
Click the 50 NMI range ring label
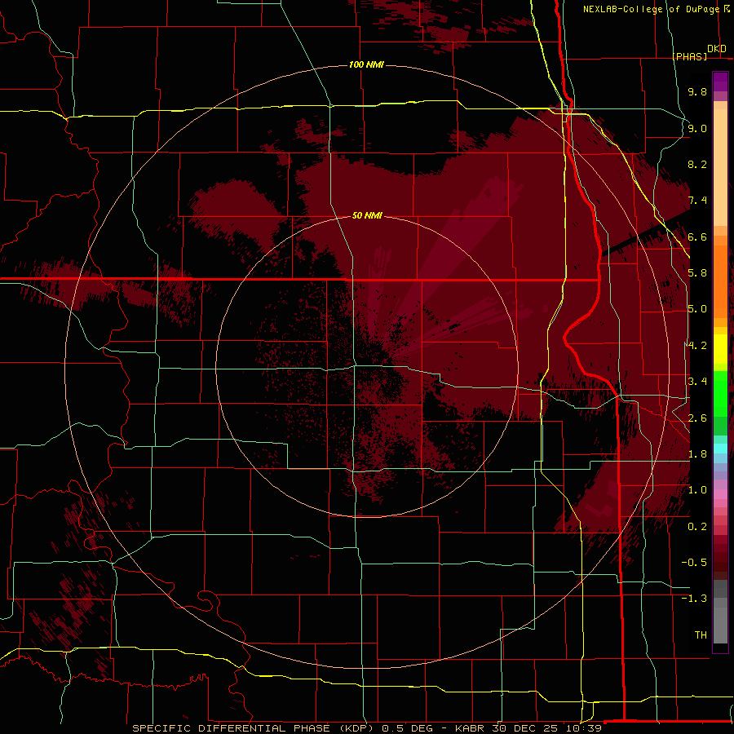[368, 215]
